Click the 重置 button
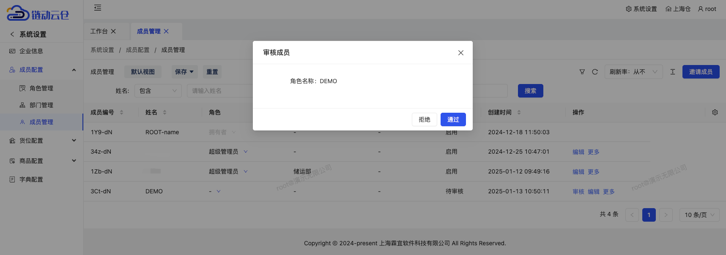The image size is (726, 255). click(x=212, y=72)
